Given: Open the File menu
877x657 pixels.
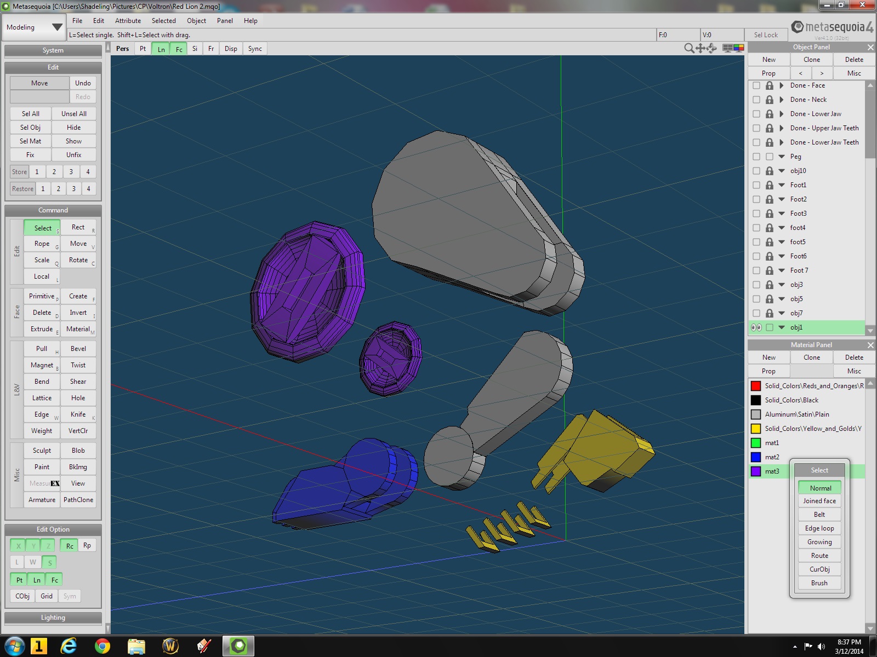Looking at the screenshot, I should coord(77,21).
